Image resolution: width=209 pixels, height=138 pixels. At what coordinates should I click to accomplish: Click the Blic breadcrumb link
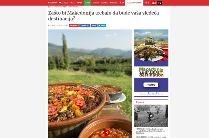click(x=50, y=7)
